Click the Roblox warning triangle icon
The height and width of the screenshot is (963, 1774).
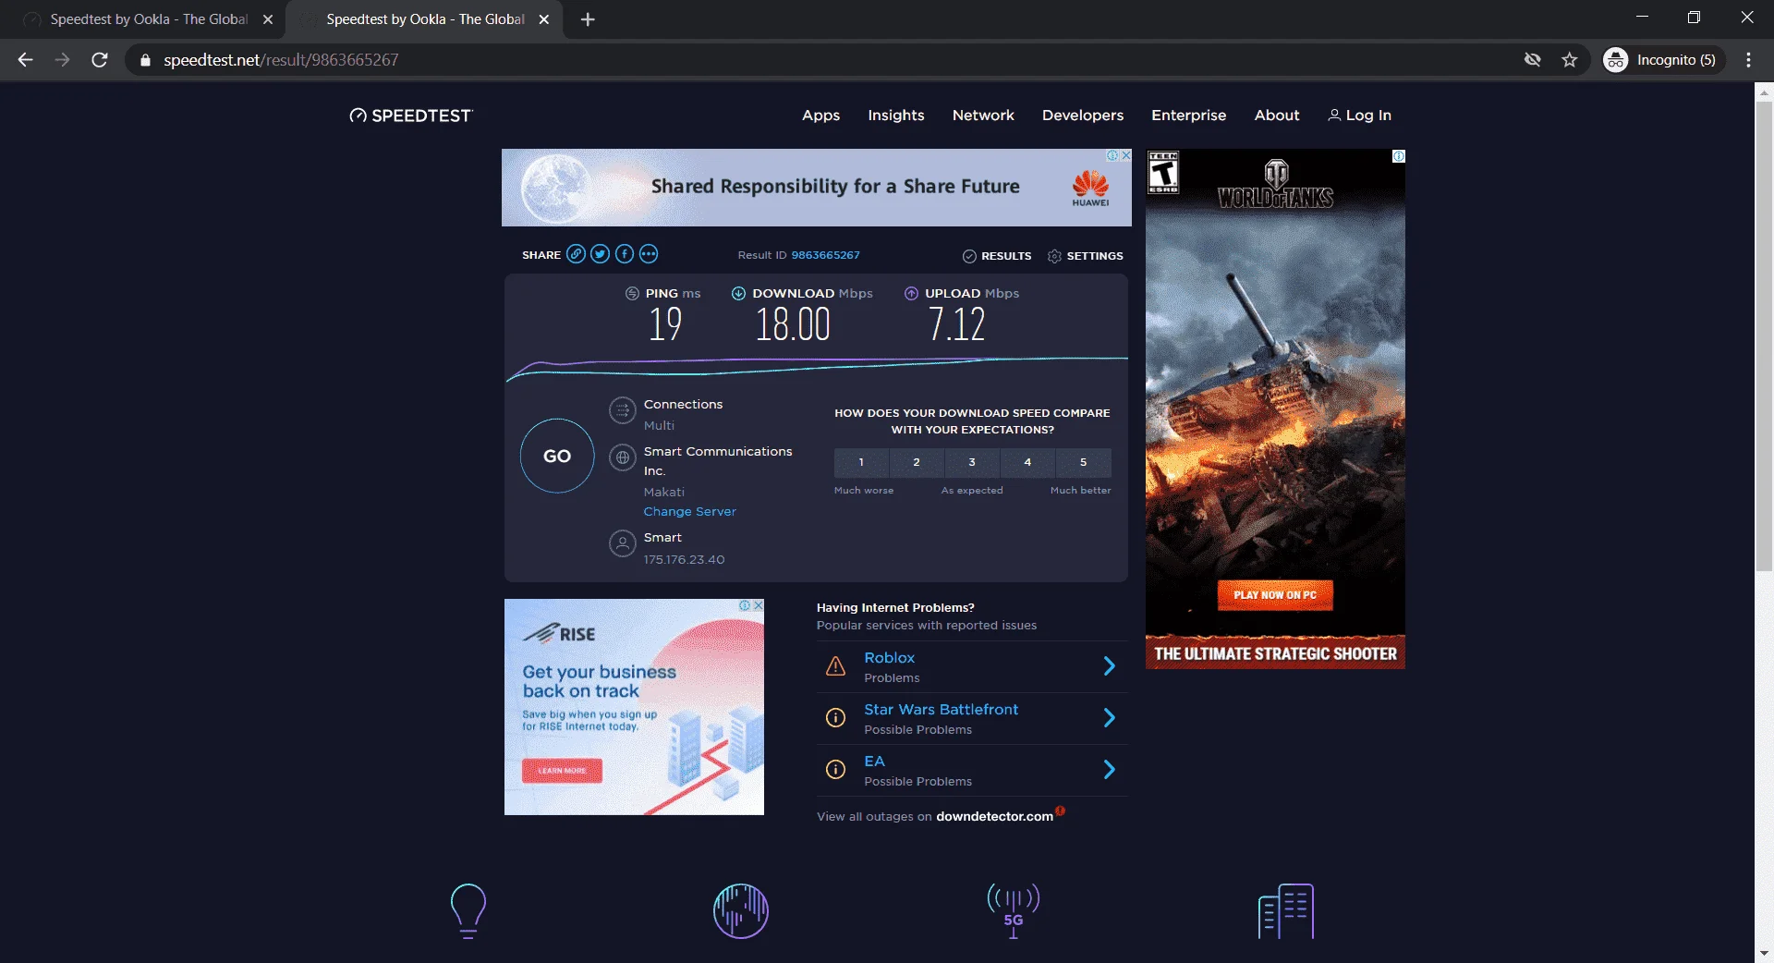coord(835,666)
